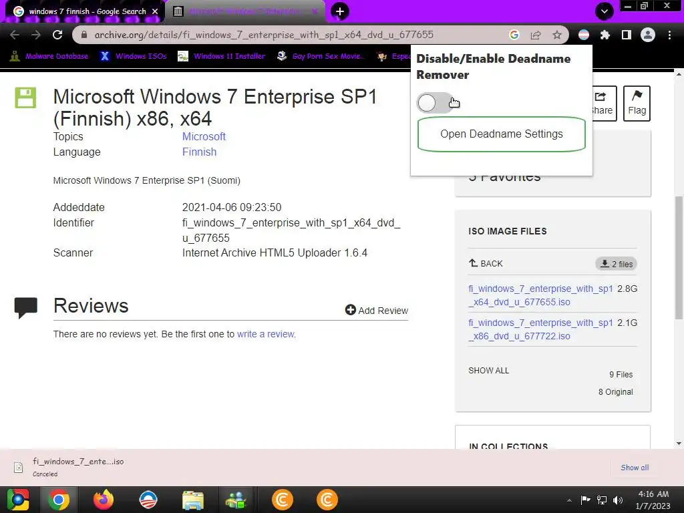This screenshot has width=684, height=513.
Task: Click the Share button on archive page
Action: (604, 104)
